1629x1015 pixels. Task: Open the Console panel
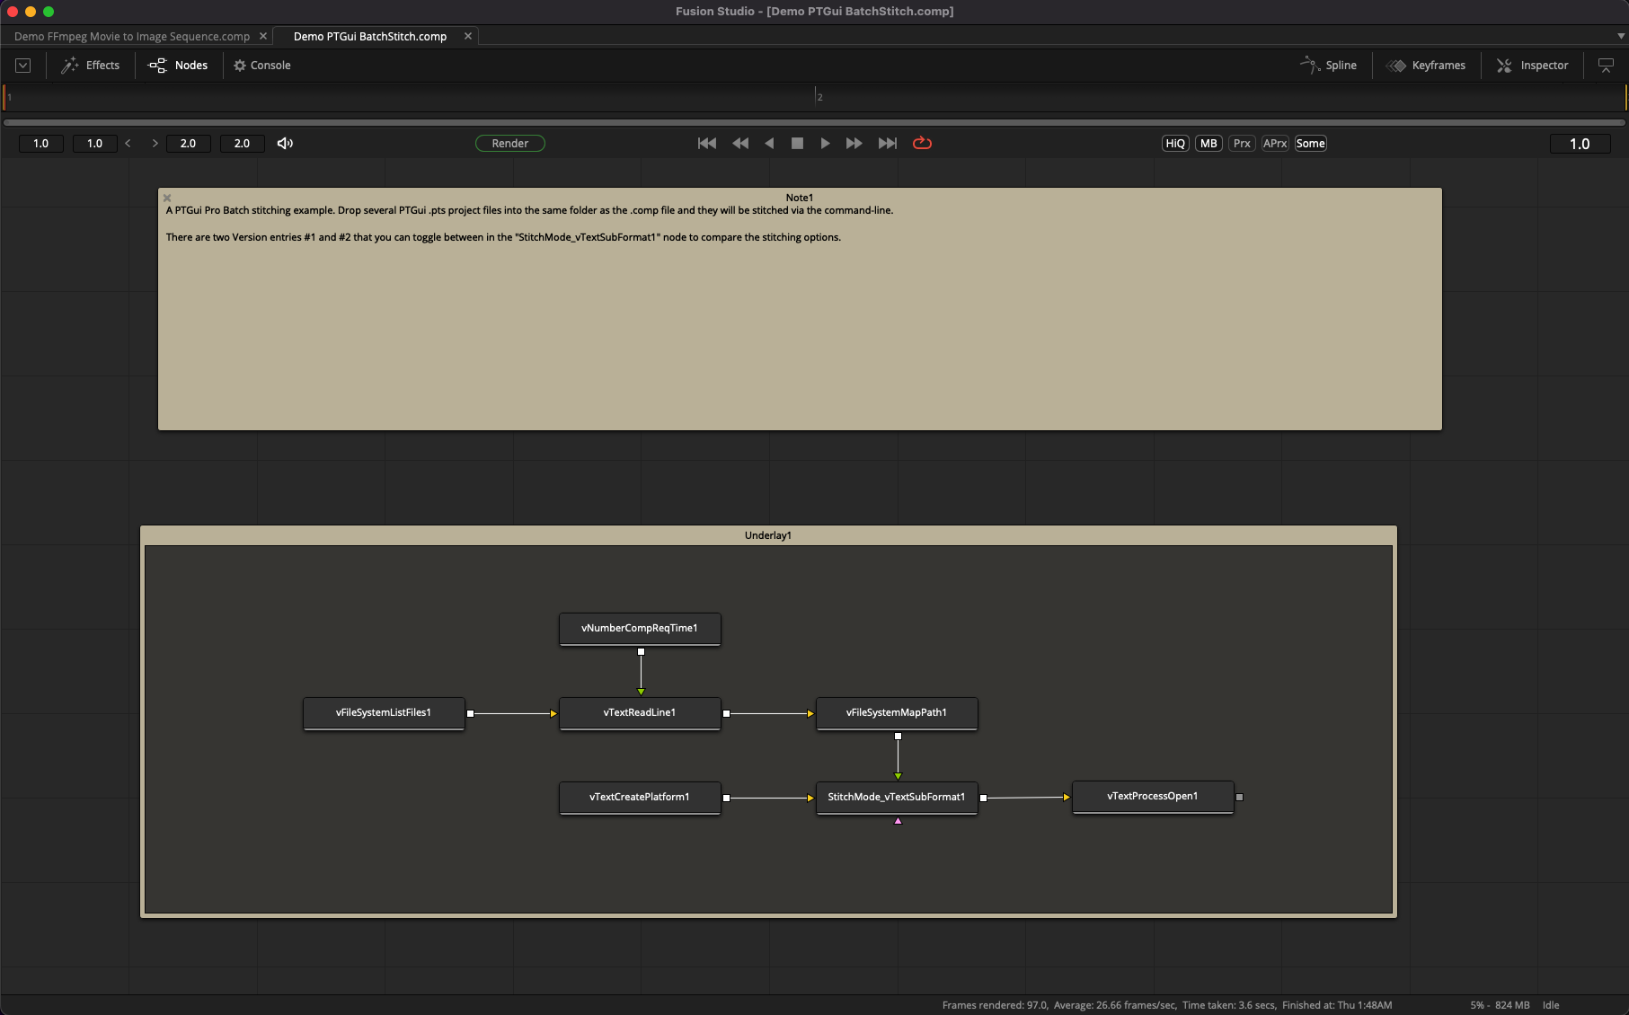[262, 66]
